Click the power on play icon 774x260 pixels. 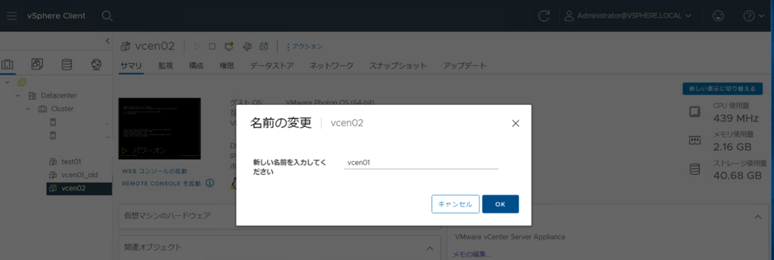[x=197, y=46]
